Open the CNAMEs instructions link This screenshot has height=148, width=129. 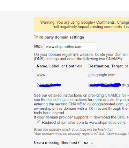[117, 95]
